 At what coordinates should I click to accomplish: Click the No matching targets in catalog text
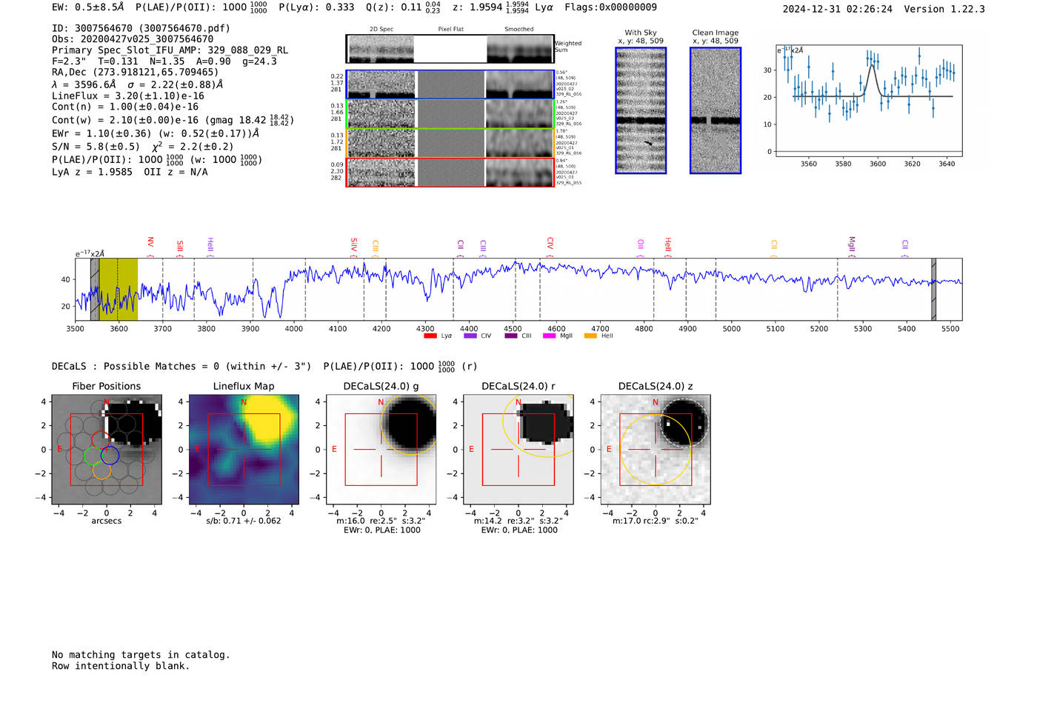tap(141, 655)
